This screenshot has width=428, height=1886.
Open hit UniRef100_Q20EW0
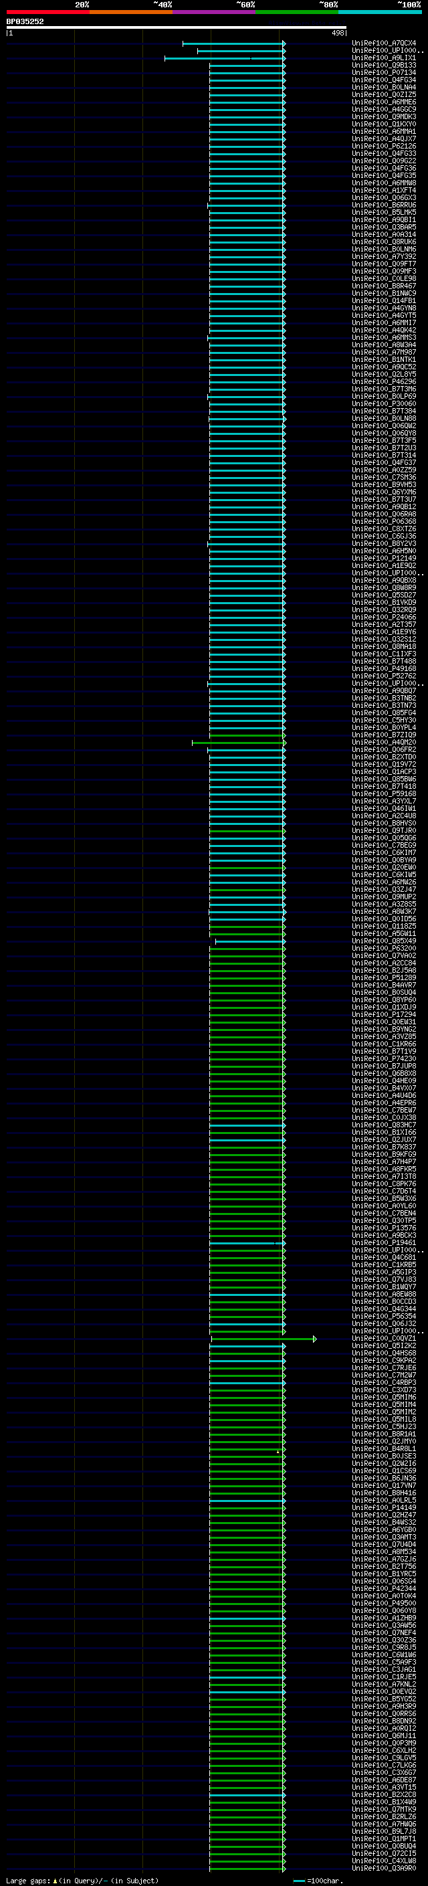[384, 868]
